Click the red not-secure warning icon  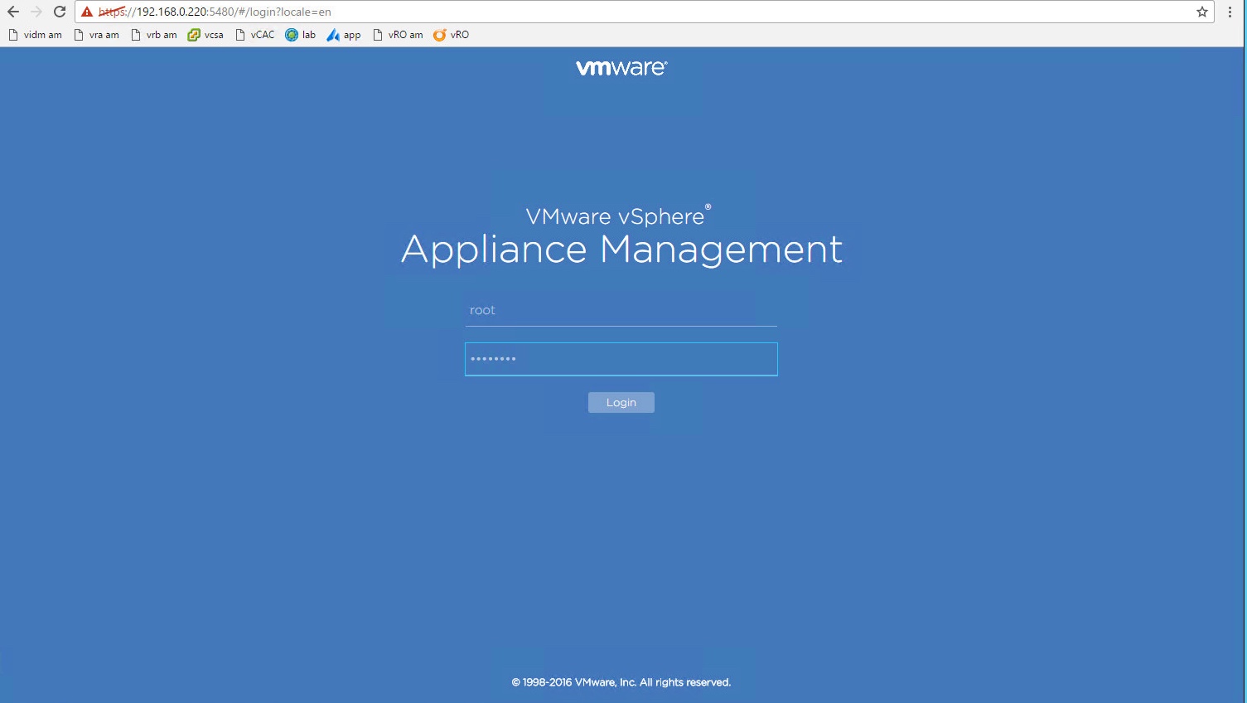(87, 12)
